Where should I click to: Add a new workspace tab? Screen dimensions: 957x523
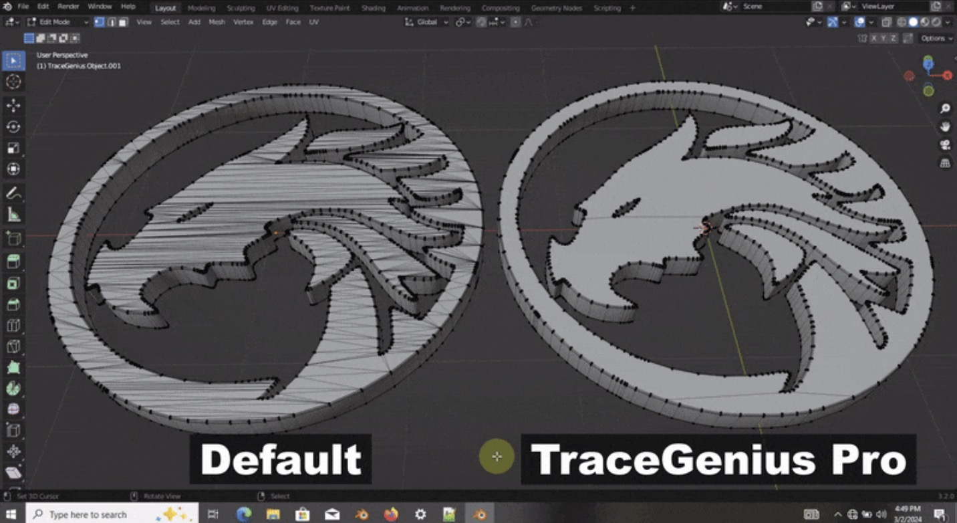(633, 8)
